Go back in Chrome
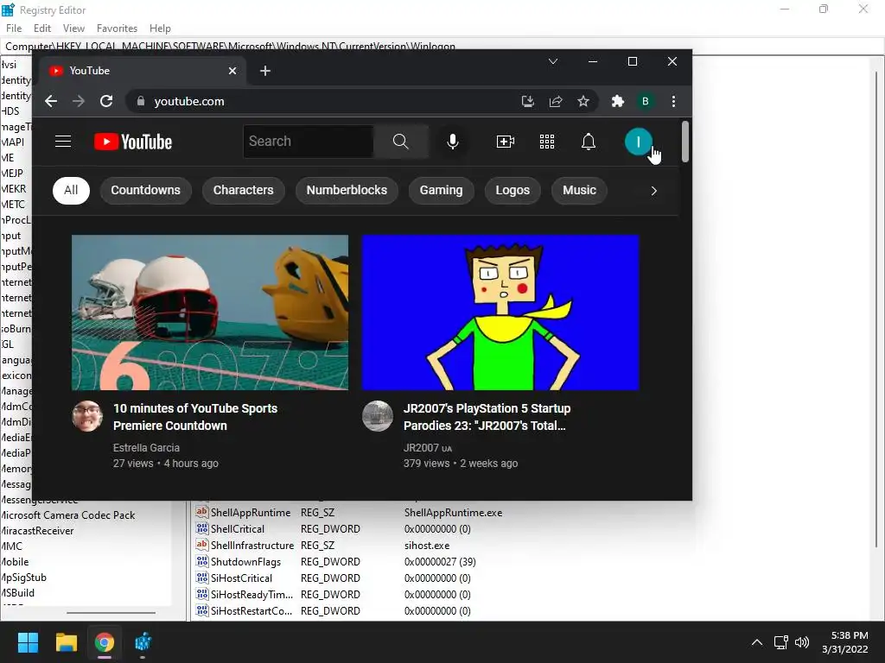 [51, 101]
